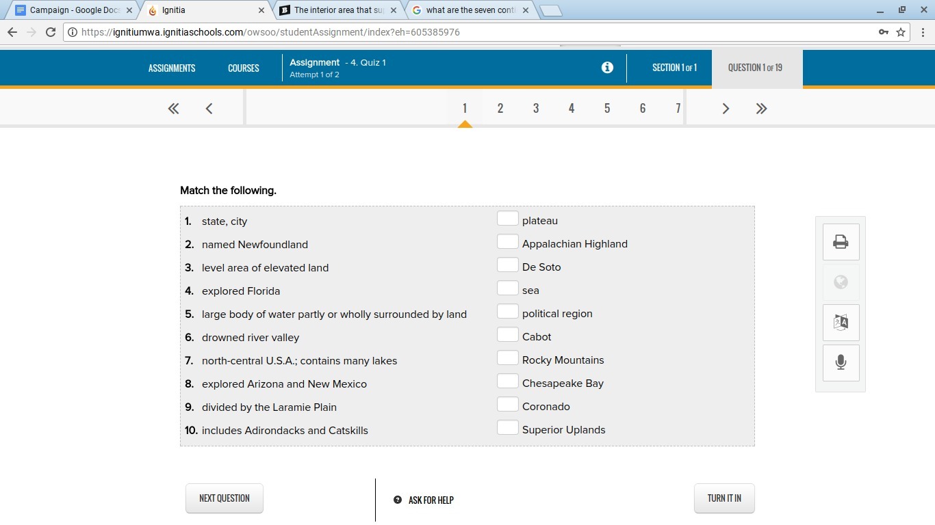The width and height of the screenshot is (935, 525).
Task: Go to question 4
Action: 572,108
